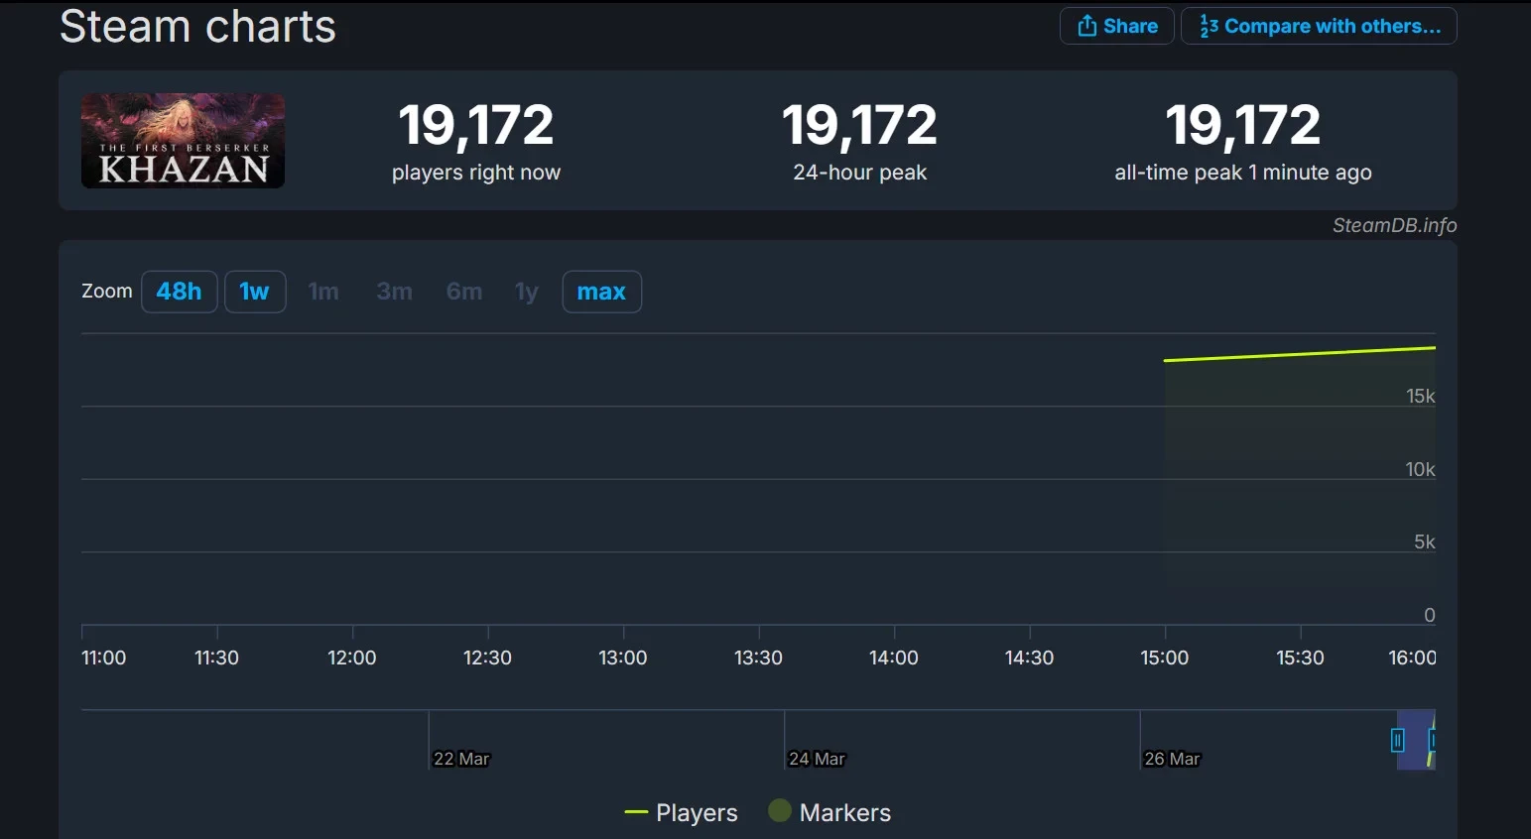Image resolution: width=1531 pixels, height=839 pixels.
Task: Click the 22 Mar point in the navigator
Action: pyautogui.click(x=460, y=759)
